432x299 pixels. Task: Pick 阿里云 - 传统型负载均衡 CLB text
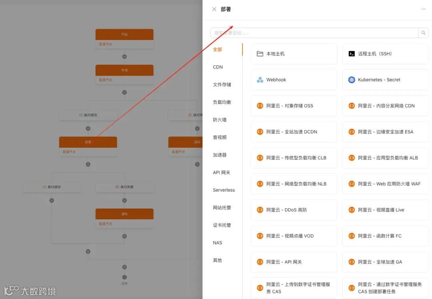click(296, 158)
